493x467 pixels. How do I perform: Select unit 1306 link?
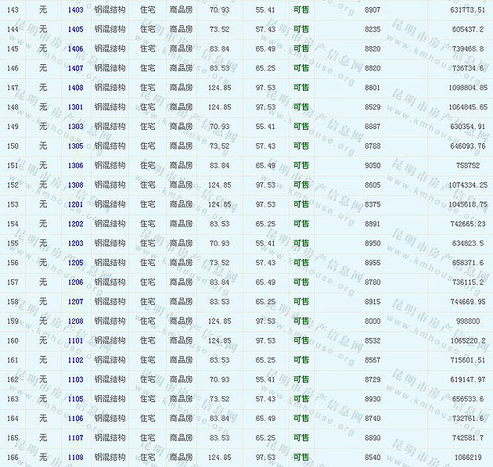76,166
